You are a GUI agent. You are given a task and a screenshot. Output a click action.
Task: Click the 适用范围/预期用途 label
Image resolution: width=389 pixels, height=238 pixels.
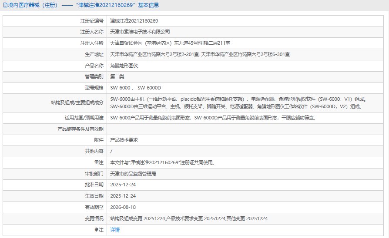[84, 118]
